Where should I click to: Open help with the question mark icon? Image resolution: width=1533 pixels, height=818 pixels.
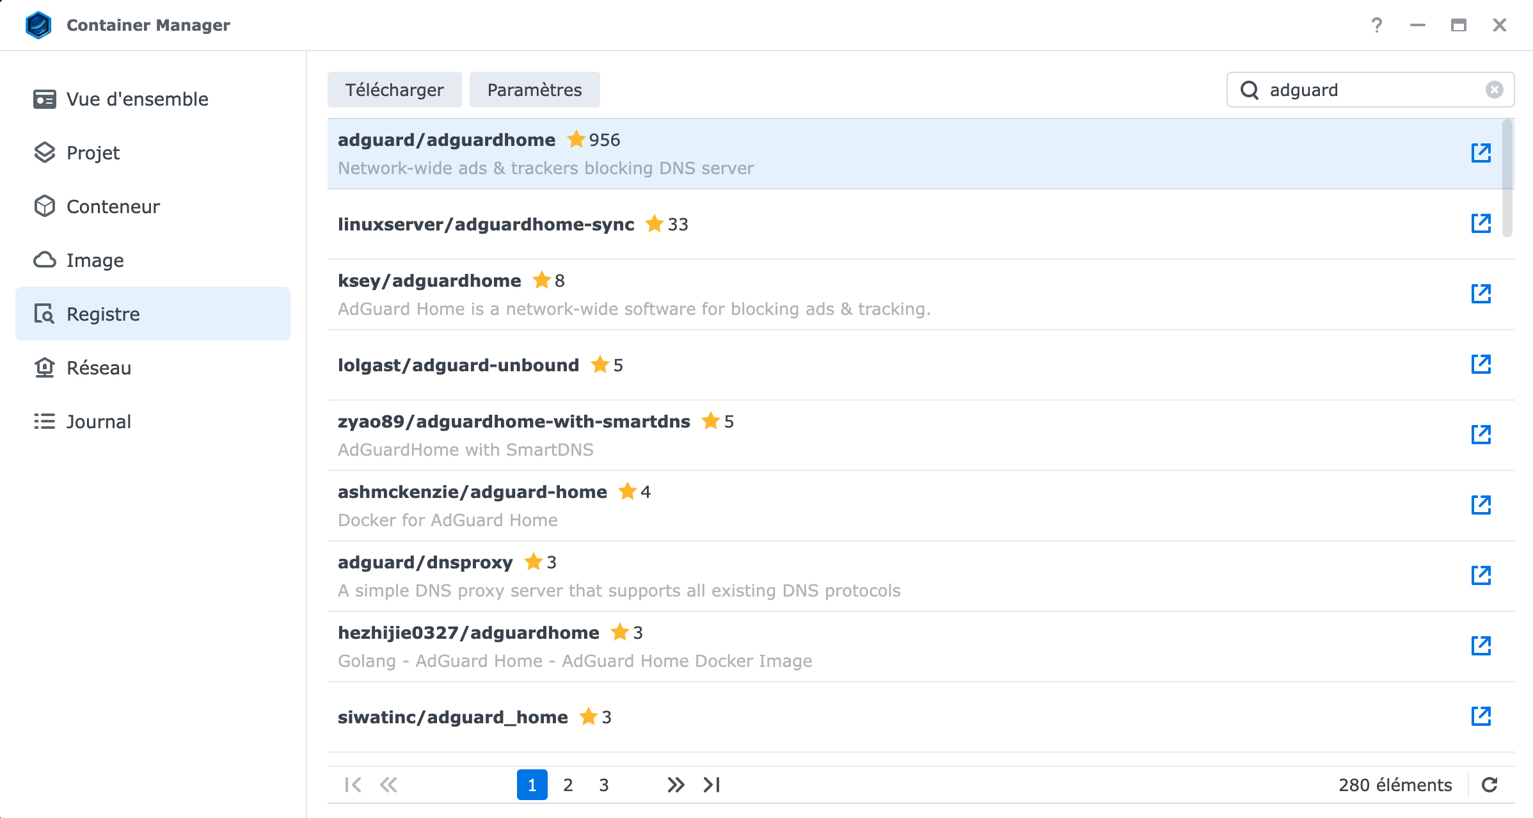click(x=1377, y=25)
